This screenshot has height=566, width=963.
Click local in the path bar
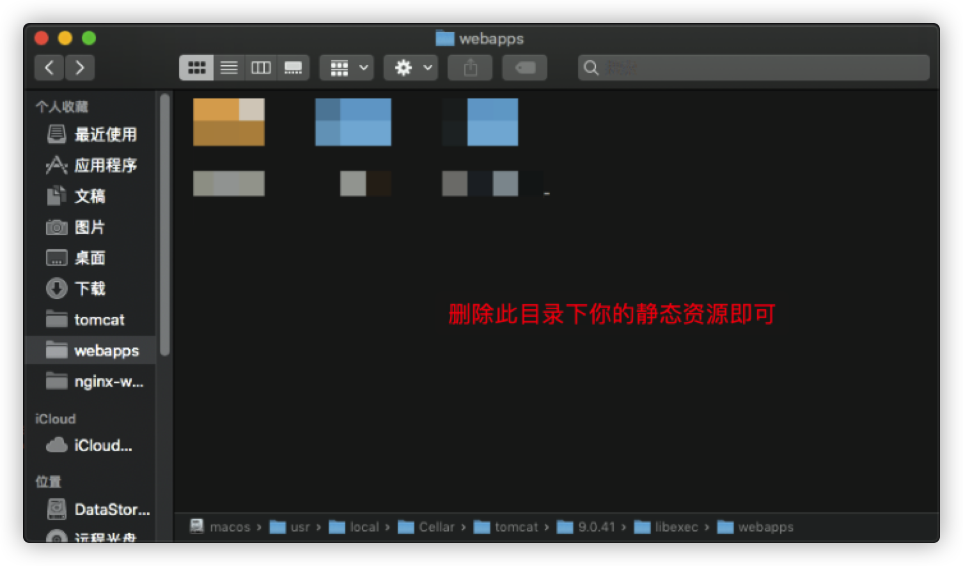pos(354,527)
